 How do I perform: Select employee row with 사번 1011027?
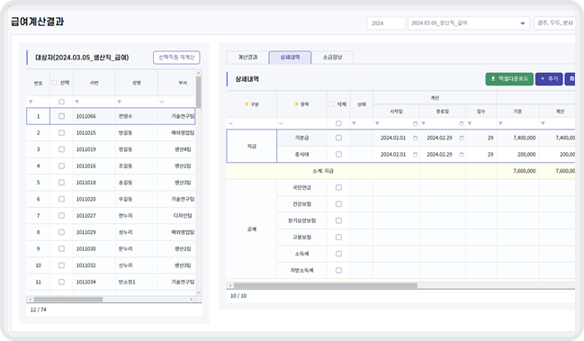[x=111, y=216]
